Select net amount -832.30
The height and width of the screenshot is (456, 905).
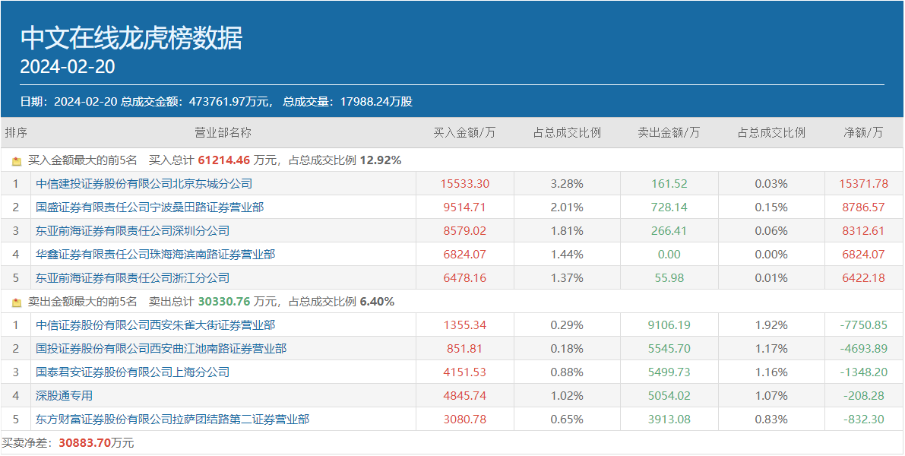(863, 420)
